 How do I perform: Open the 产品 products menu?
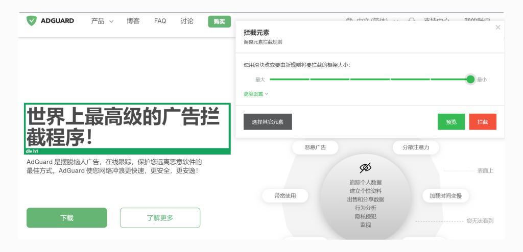pos(102,21)
